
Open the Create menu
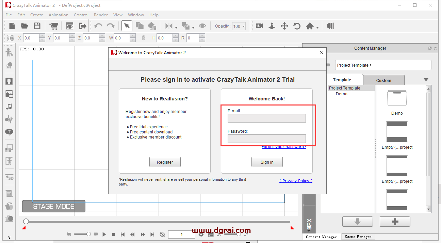click(x=37, y=15)
